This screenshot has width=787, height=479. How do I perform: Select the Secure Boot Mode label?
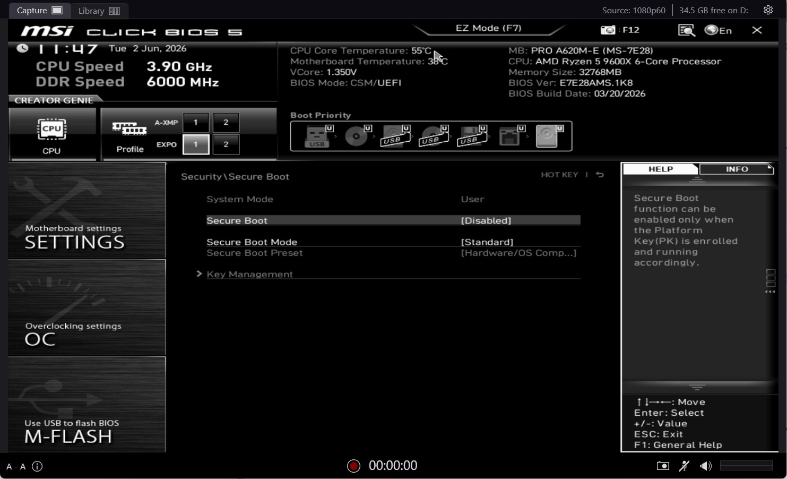click(x=252, y=242)
